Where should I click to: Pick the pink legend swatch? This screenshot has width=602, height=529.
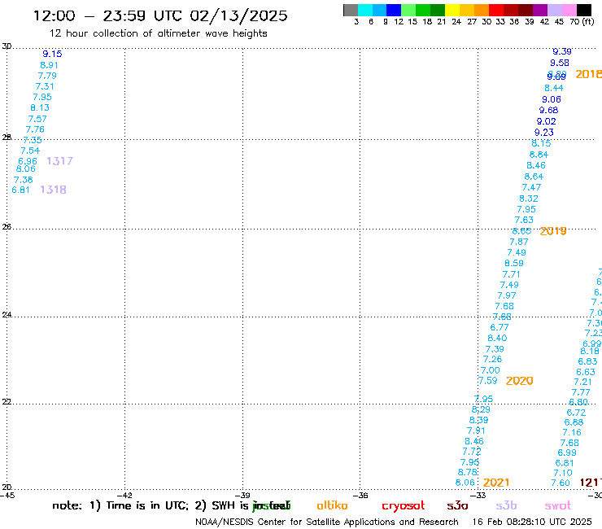tap(569, 10)
